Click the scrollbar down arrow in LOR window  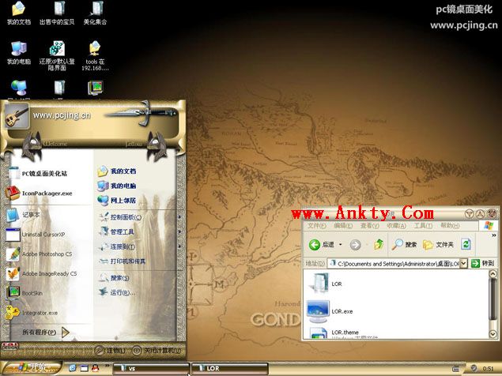(493, 333)
